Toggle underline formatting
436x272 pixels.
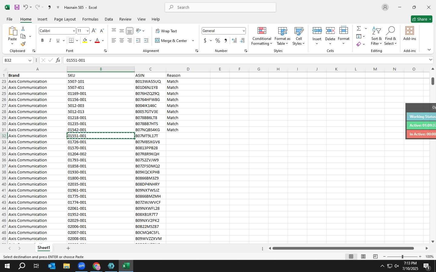point(58,40)
